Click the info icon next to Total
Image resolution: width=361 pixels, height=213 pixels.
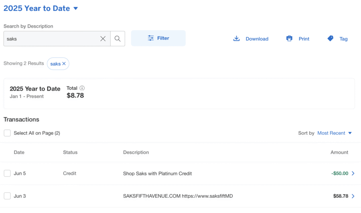(x=82, y=88)
